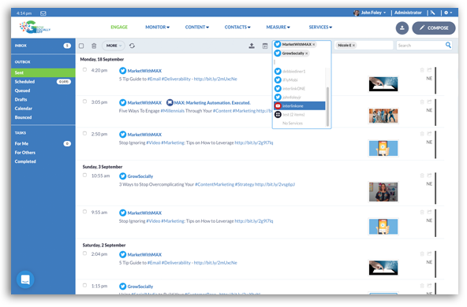Check the 3:05 pm message checkbox
Screen dimensions: 467x307
(x=85, y=102)
